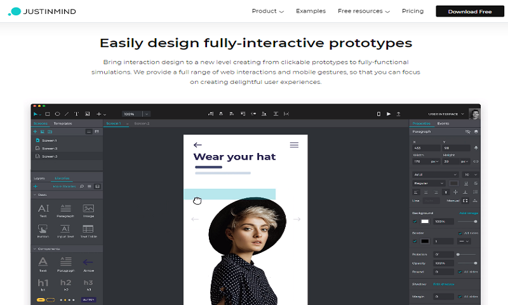Pick the Text tool in toolbar
This screenshot has height=305, width=508.
pyautogui.click(x=76, y=114)
